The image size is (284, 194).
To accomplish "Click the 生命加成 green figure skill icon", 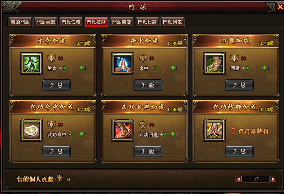I will (x=31, y=64).
